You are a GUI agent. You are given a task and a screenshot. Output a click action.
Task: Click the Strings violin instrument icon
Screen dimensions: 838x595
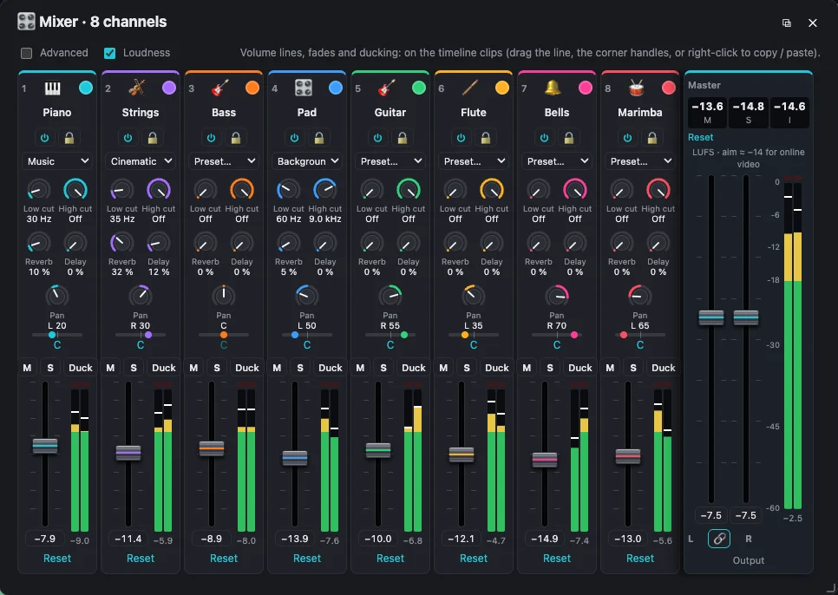[136, 88]
